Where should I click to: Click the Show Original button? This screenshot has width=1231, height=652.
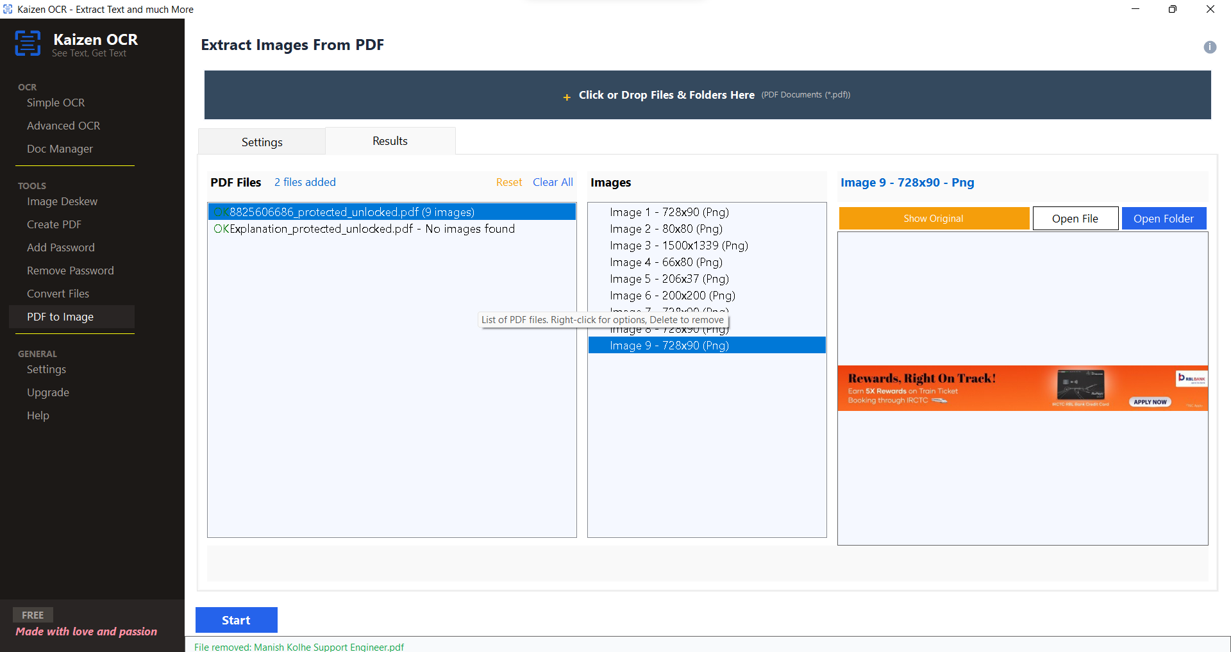pos(933,219)
